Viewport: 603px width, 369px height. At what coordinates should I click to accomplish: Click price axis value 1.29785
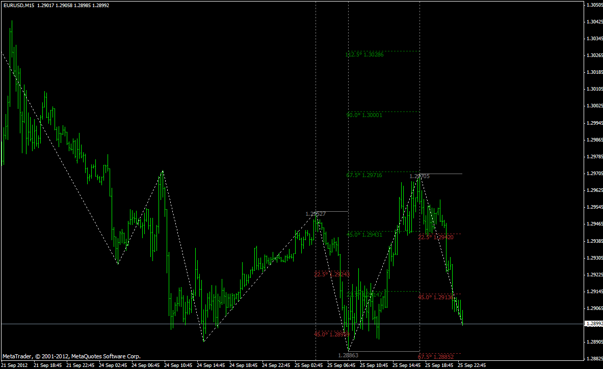[594, 157]
